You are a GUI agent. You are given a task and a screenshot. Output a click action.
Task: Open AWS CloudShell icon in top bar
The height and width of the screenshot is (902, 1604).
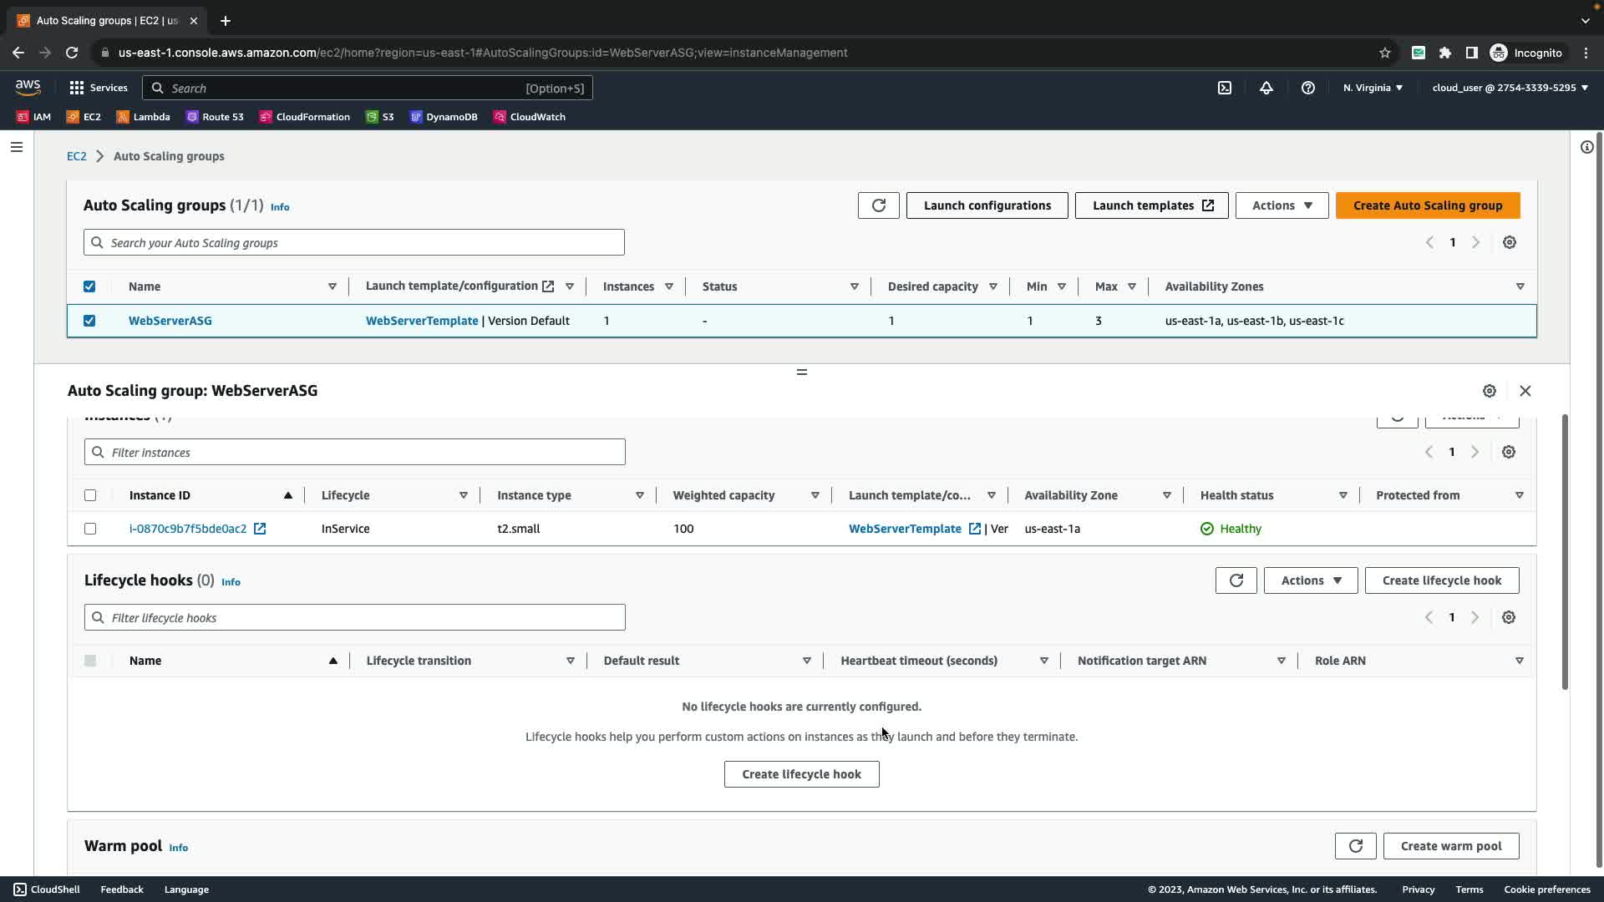[x=1225, y=88]
